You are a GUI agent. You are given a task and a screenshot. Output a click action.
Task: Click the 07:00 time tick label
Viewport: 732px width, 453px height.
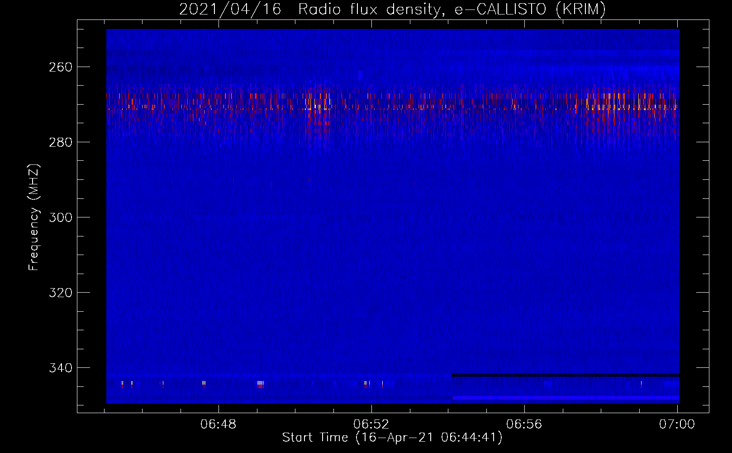coord(677,424)
